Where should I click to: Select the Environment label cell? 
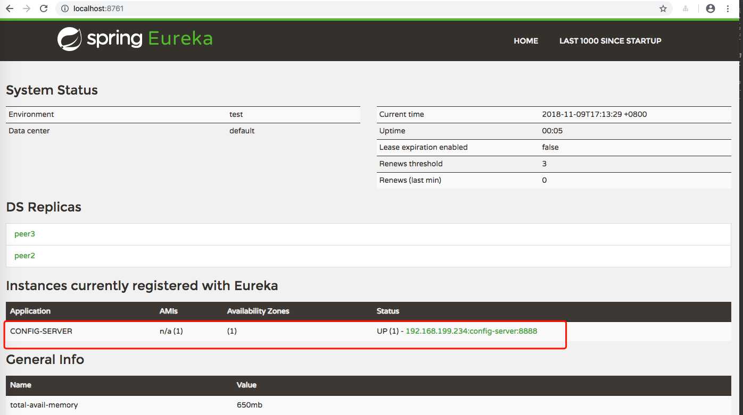[x=31, y=114]
